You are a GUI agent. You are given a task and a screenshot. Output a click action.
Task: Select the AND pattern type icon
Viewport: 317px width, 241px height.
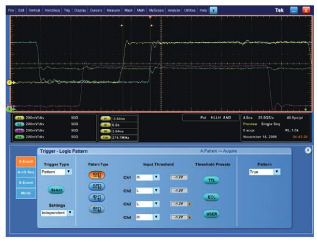[x=97, y=175]
